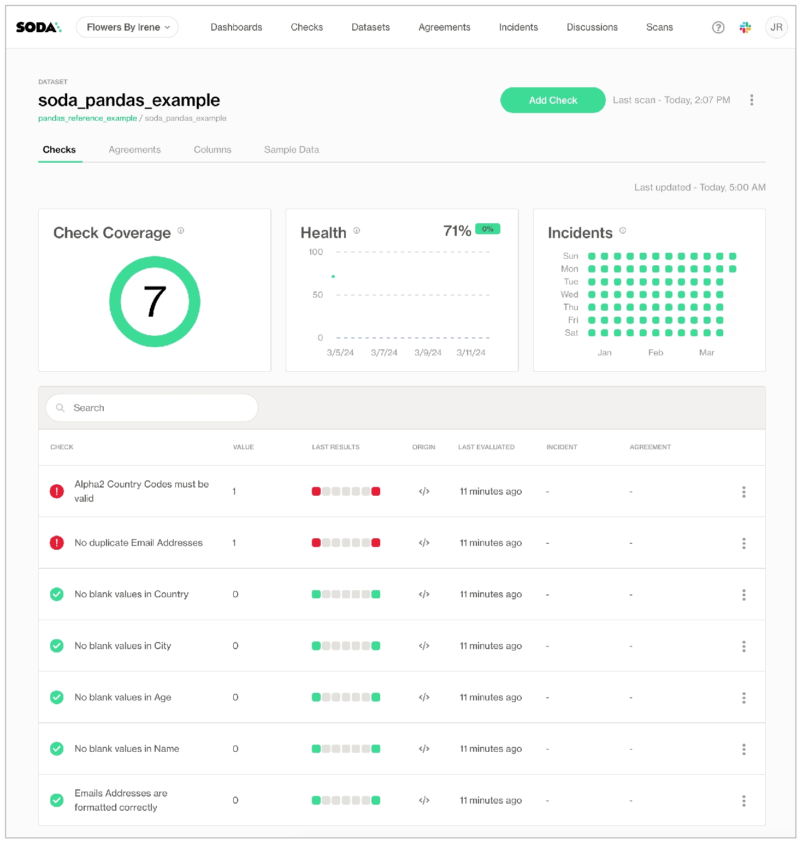Open row menu for Emails Addresses formatted correctly
Image resolution: width=803 pixels, height=844 pixels.
coord(743,801)
